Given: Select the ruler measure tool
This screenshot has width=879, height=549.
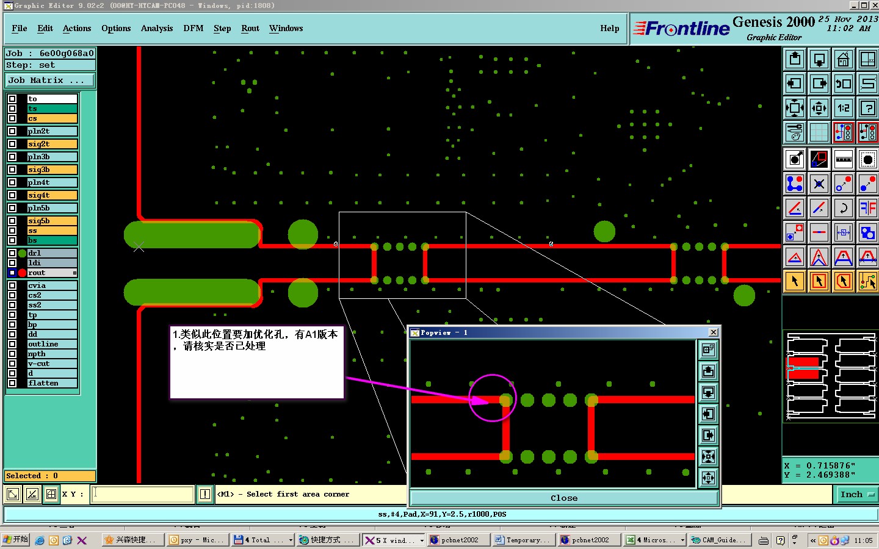Looking at the screenshot, I should [843, 159].
